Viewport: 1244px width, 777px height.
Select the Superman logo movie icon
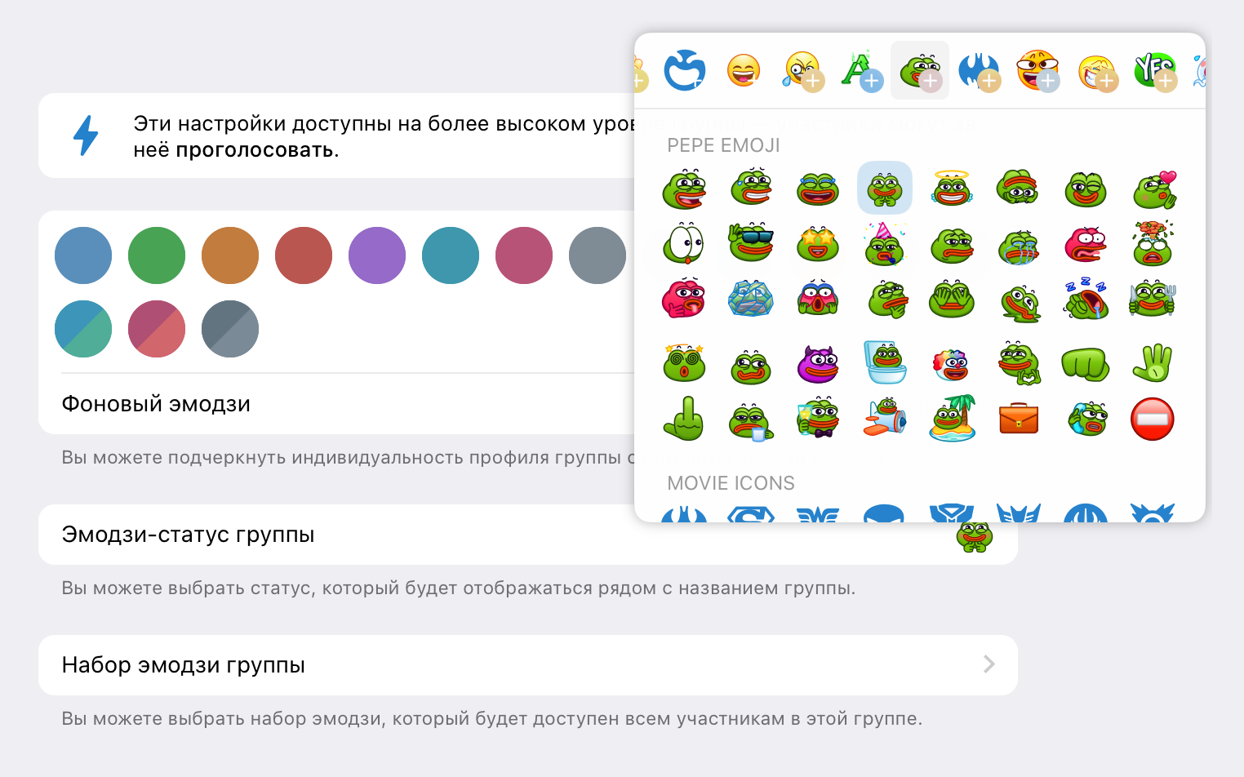pos(751,514)
